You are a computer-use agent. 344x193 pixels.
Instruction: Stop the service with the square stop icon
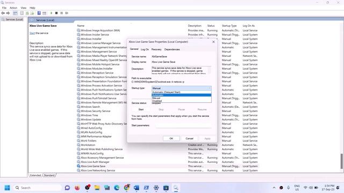pos(56,13)
